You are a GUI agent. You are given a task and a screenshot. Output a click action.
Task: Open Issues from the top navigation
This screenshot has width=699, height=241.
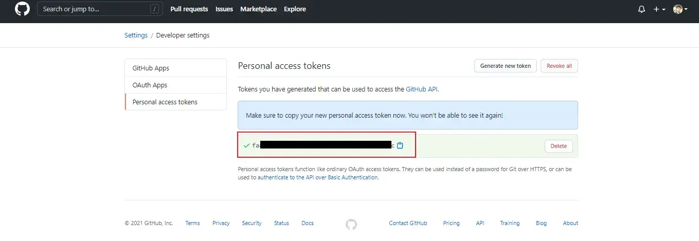tap(224, 9)
